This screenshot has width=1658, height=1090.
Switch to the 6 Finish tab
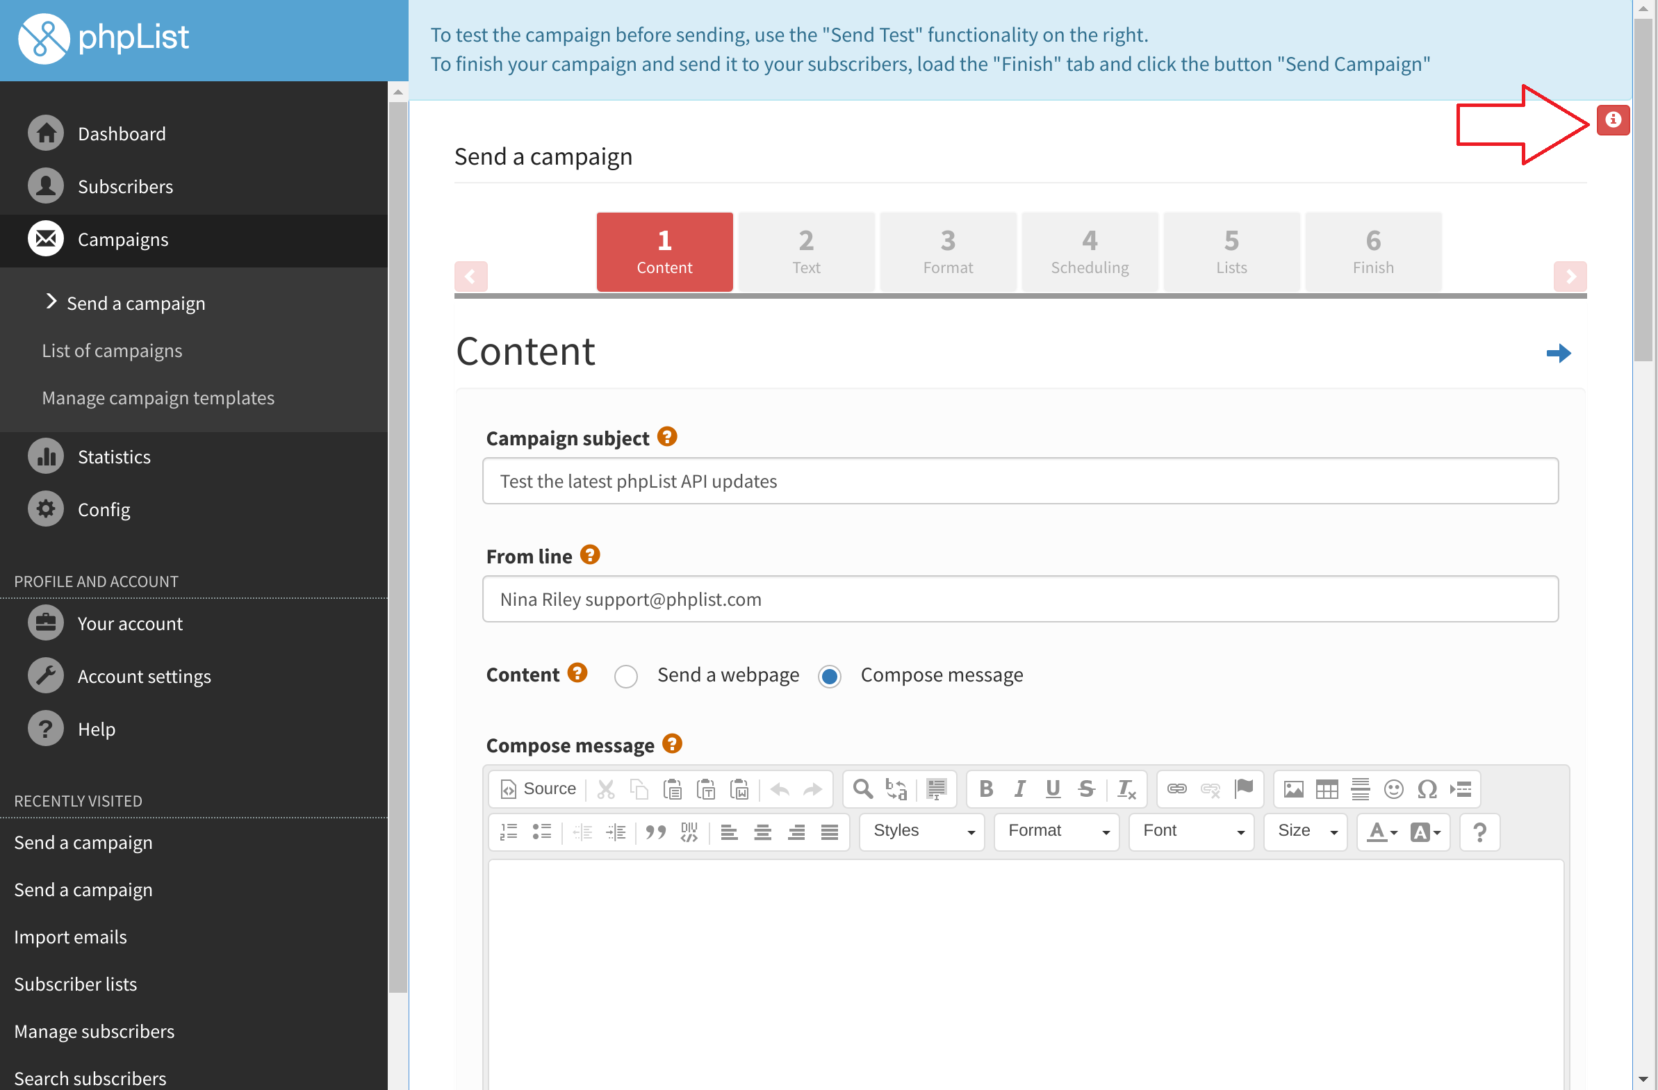(1373, 251)
